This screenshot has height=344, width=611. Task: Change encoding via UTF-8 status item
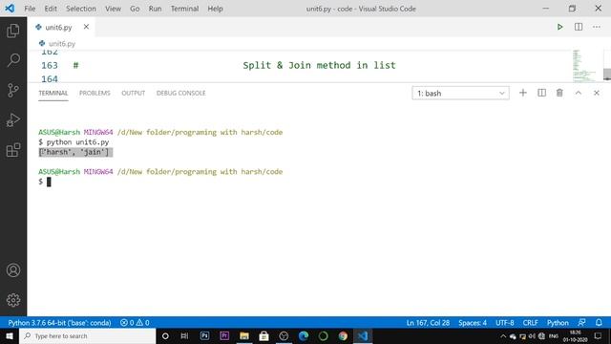tap(505, 323)
